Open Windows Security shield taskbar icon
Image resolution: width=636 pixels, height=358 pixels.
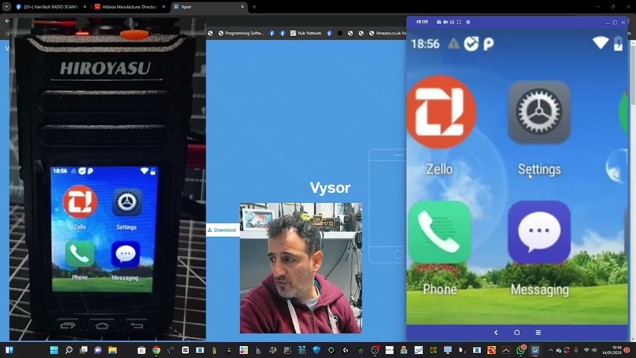click(317, 350)
